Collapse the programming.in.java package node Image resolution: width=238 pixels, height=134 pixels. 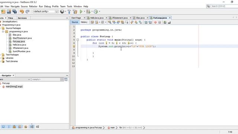3,32
